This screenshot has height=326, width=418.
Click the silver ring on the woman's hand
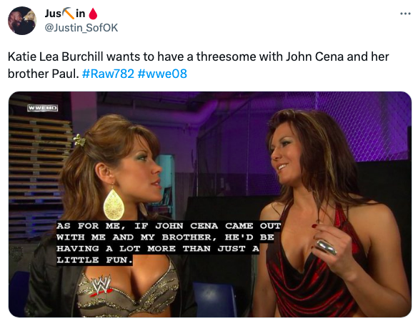(326, 247)
